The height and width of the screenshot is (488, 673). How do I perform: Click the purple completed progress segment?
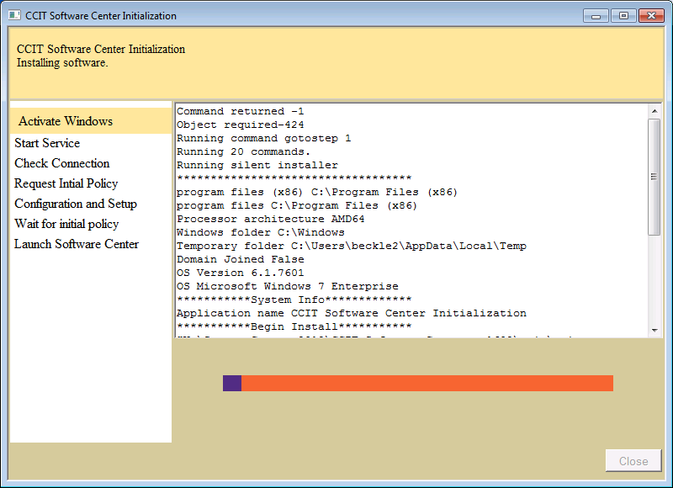pyautogui.click(x=232, y=384)
